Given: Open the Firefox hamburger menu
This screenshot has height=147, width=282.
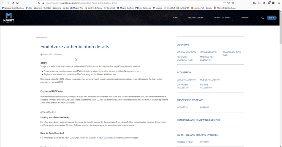Looking at the screenshot, I should pyautogui.click(x=279, y=3).
